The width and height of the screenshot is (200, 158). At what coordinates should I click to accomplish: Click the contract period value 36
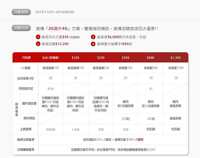[x=51, y=78]
